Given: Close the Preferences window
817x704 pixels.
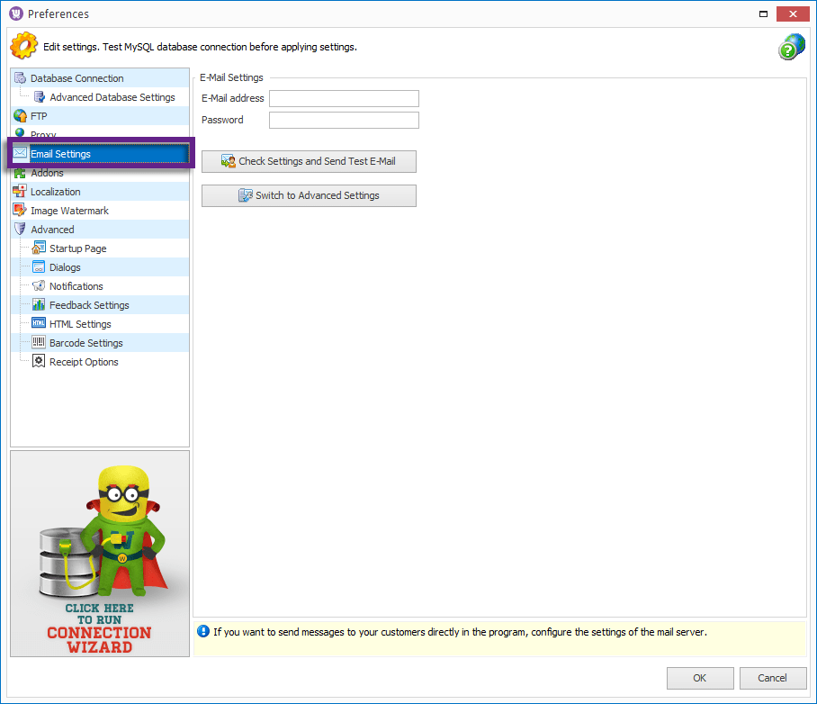Looking at the screenshot, I should point(793,14).
